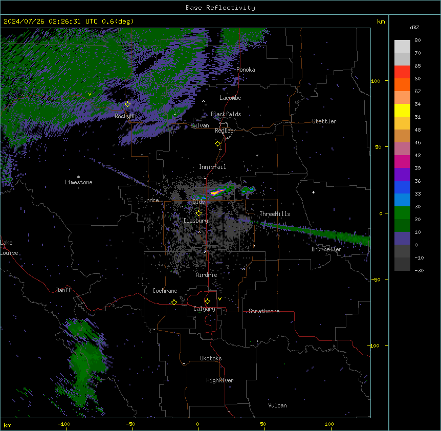Image resolution: width=441 pixels, height=431 pixels.
Task: Click the Ponoka city label
Action: point(246,70)
